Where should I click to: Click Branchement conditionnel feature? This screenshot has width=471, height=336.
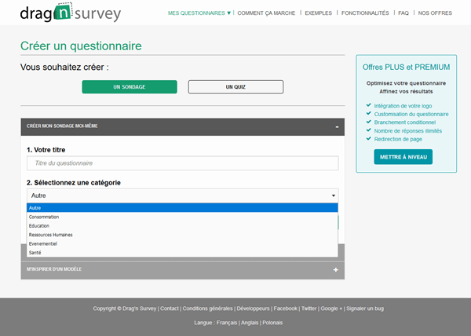[404, 122]
